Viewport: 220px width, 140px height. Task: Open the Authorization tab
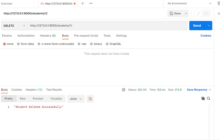(26, 36)
